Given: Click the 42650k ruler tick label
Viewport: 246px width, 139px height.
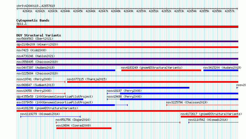Looking at the screenshot, I should 141,11.
